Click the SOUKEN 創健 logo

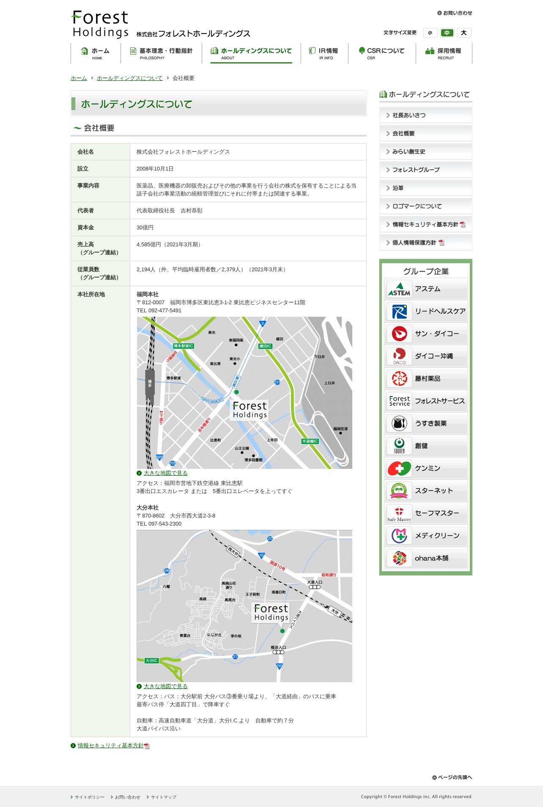click(399, 446)
